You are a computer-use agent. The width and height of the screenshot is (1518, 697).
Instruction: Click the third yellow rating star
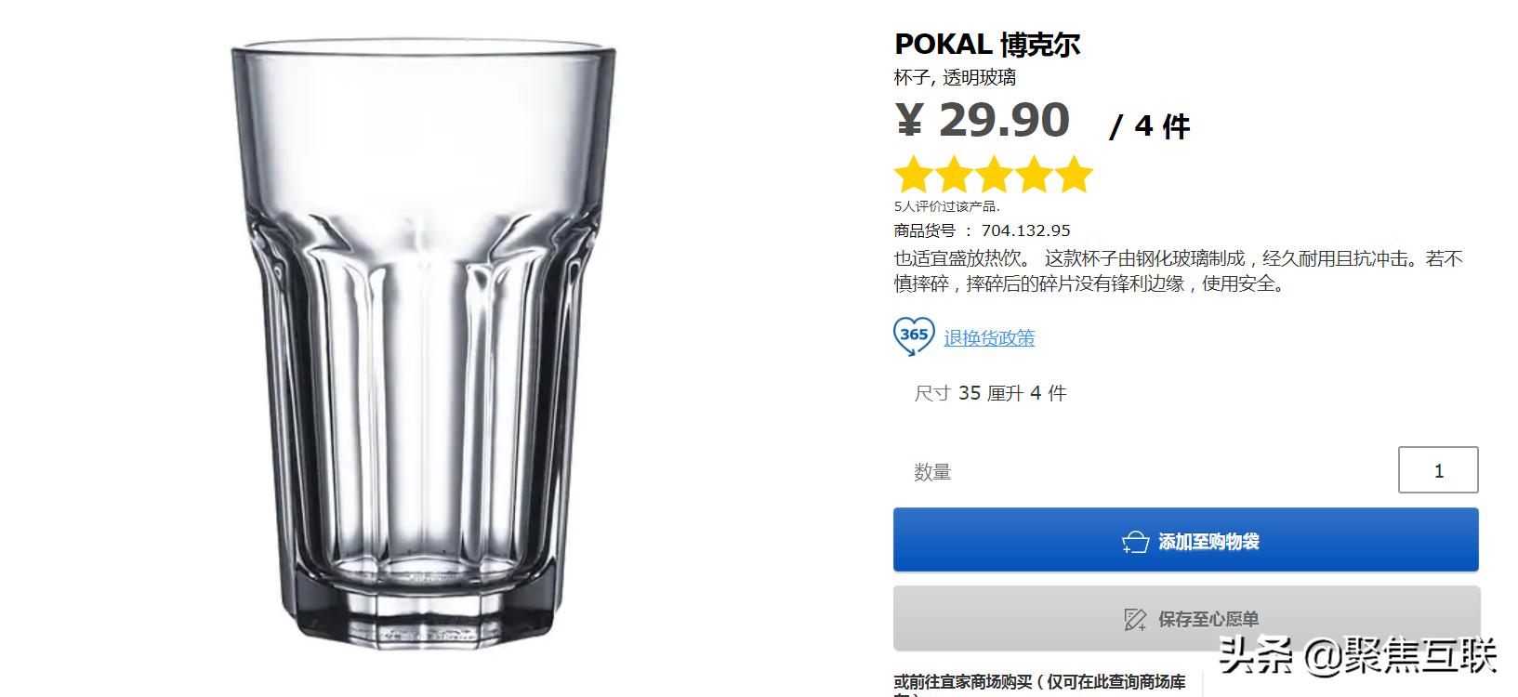(994, 176)
